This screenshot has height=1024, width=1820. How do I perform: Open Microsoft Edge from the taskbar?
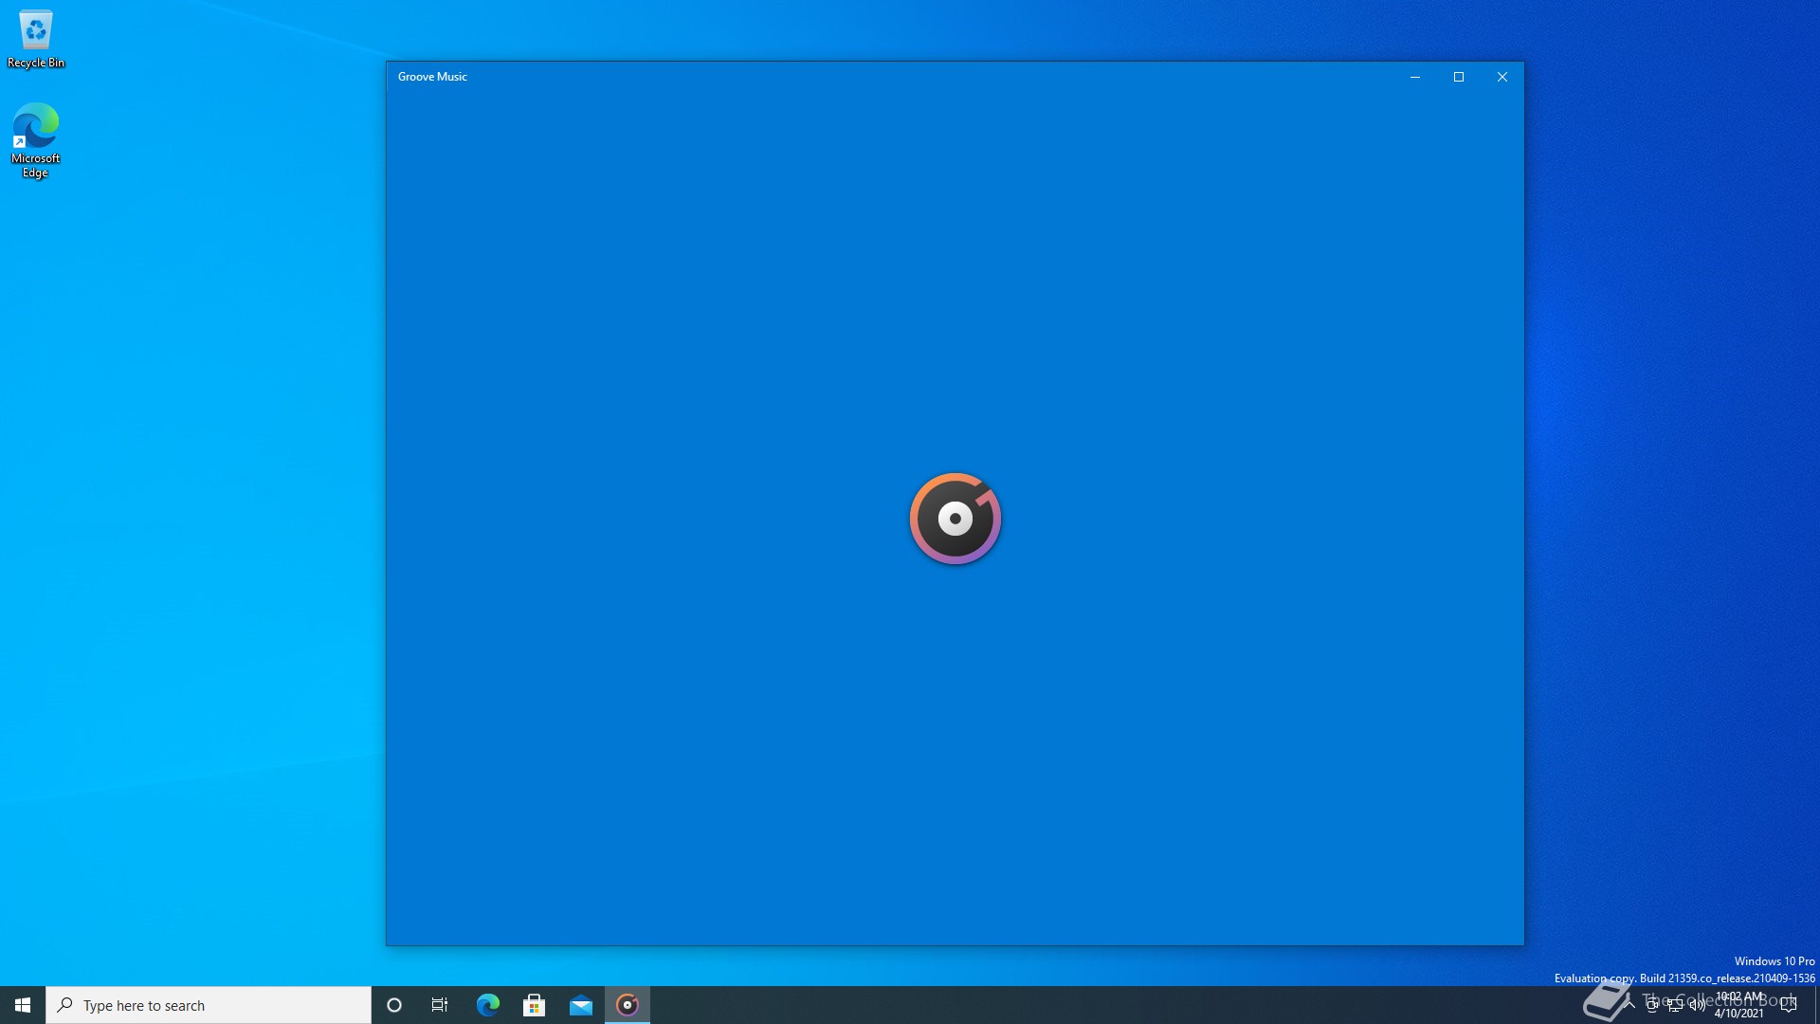pos(487,1005)
